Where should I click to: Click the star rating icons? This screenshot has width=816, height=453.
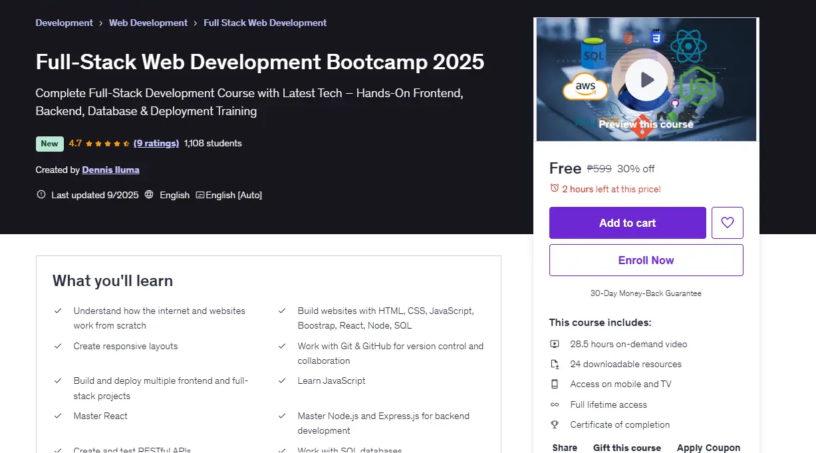pyautogui.click(x=108, y=143)
